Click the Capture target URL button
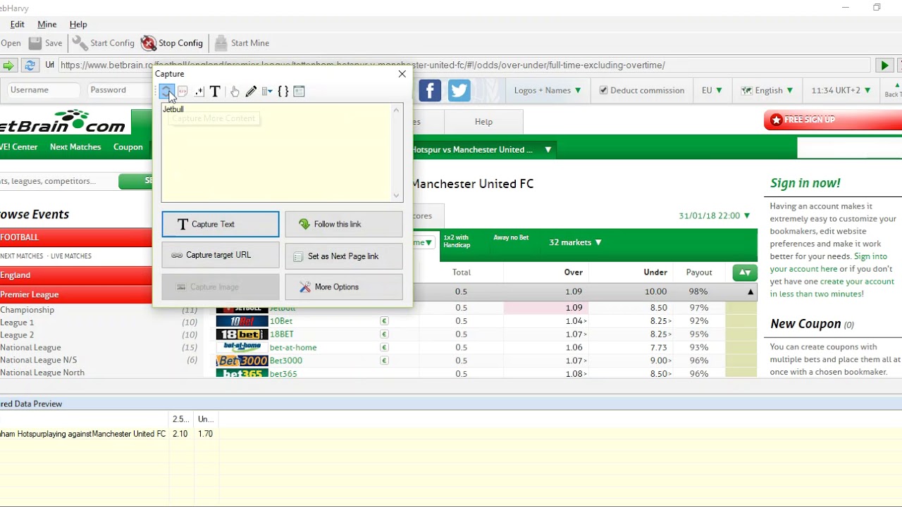 (x=221, y=255)
